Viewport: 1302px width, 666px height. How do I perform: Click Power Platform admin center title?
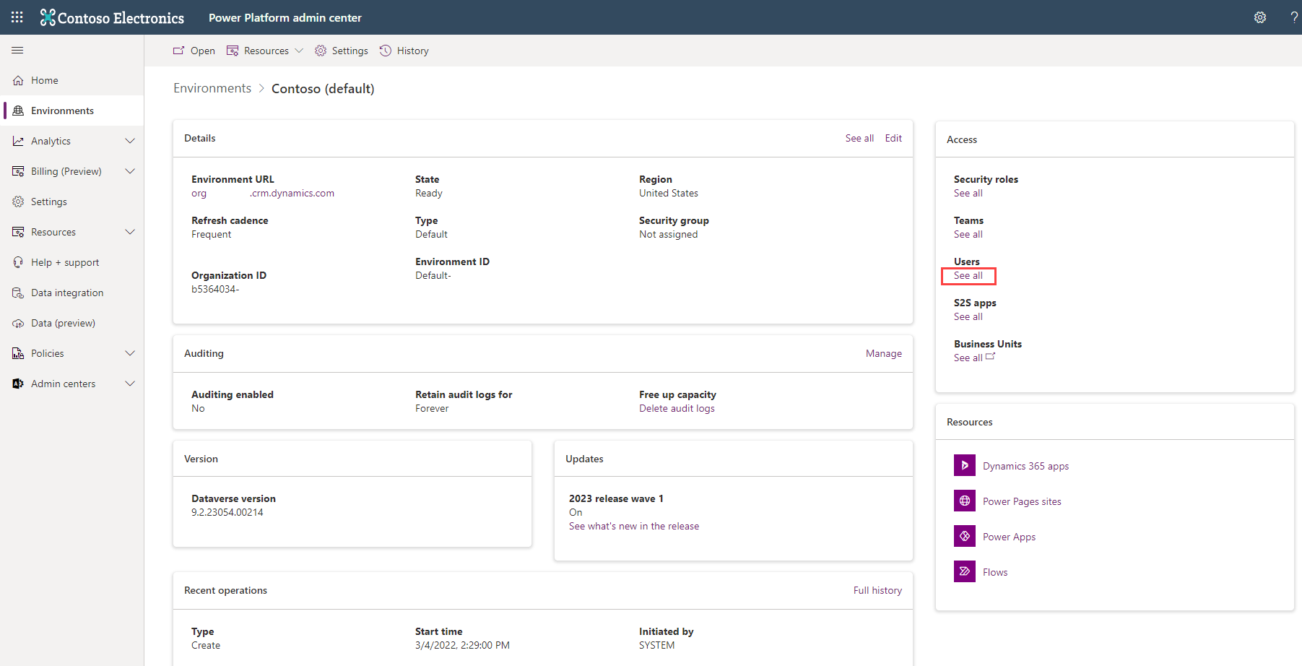[285, 17]
